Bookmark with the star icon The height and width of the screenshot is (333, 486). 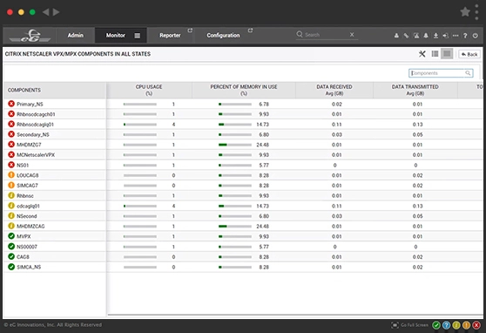465,12
